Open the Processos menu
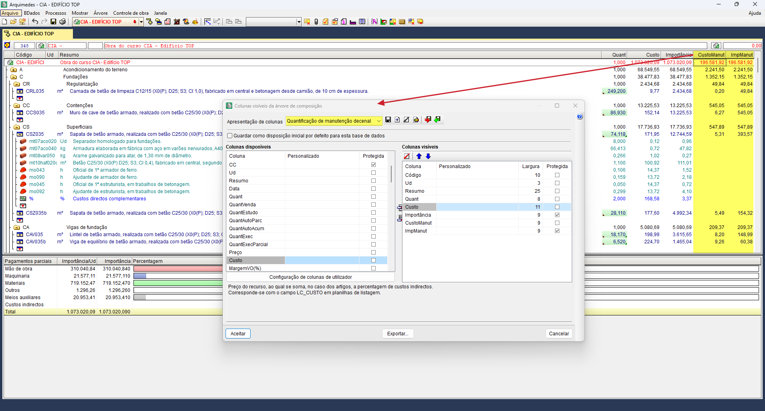 pyautogui.click(x=56, y=13)
